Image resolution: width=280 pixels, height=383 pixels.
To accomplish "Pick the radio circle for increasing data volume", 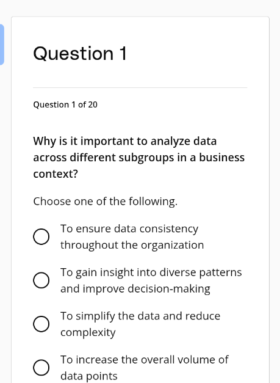I will 41,367.
